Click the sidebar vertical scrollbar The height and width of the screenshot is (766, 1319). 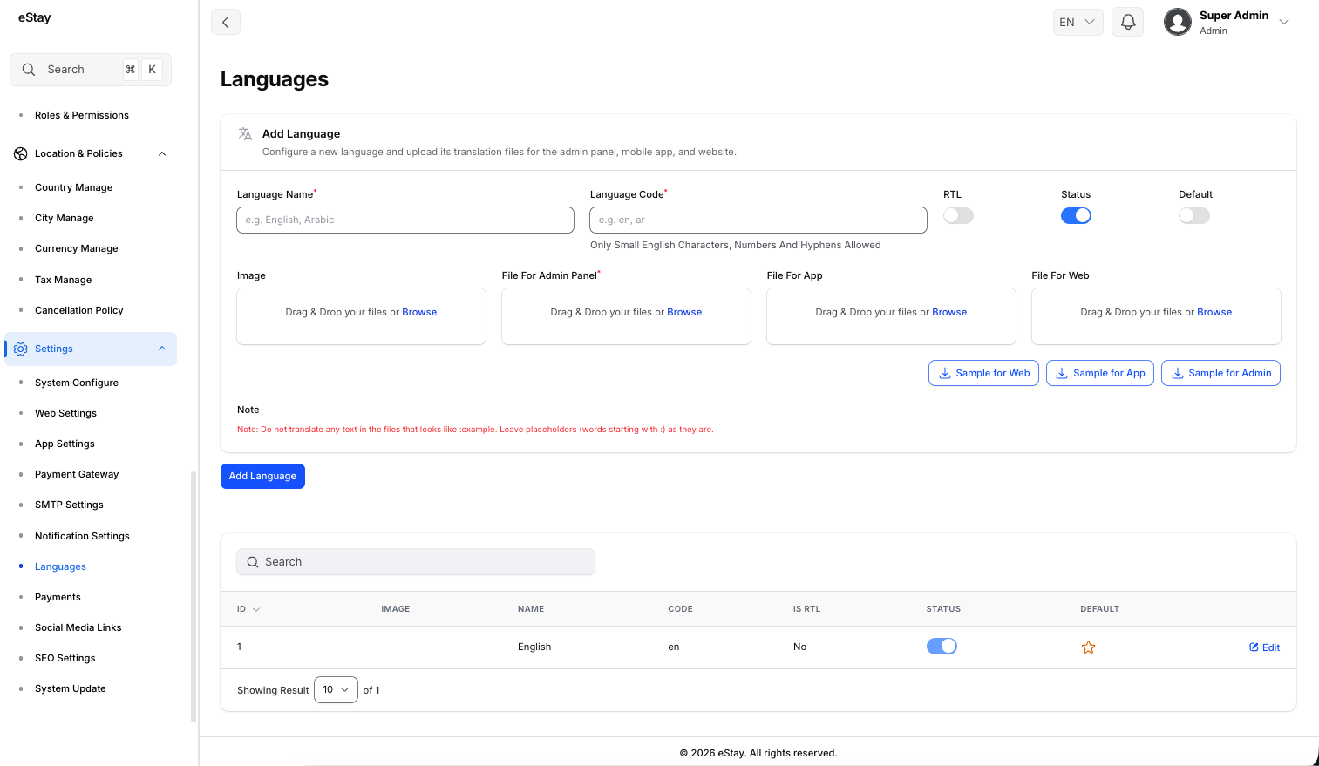(x=194, y=597)
